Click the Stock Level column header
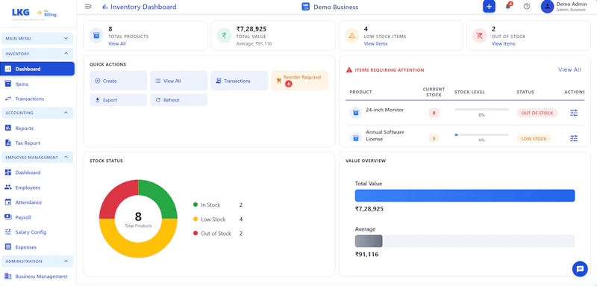The width and height of the screenshot is (597, 286). click(x=469, y=92)
